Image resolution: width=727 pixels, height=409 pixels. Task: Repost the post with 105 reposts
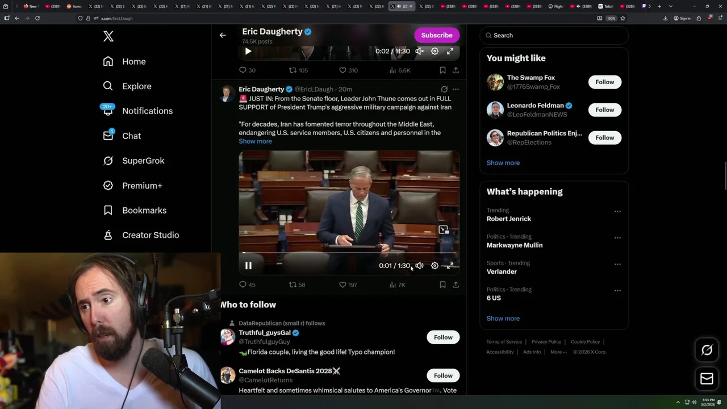(299, 70)
